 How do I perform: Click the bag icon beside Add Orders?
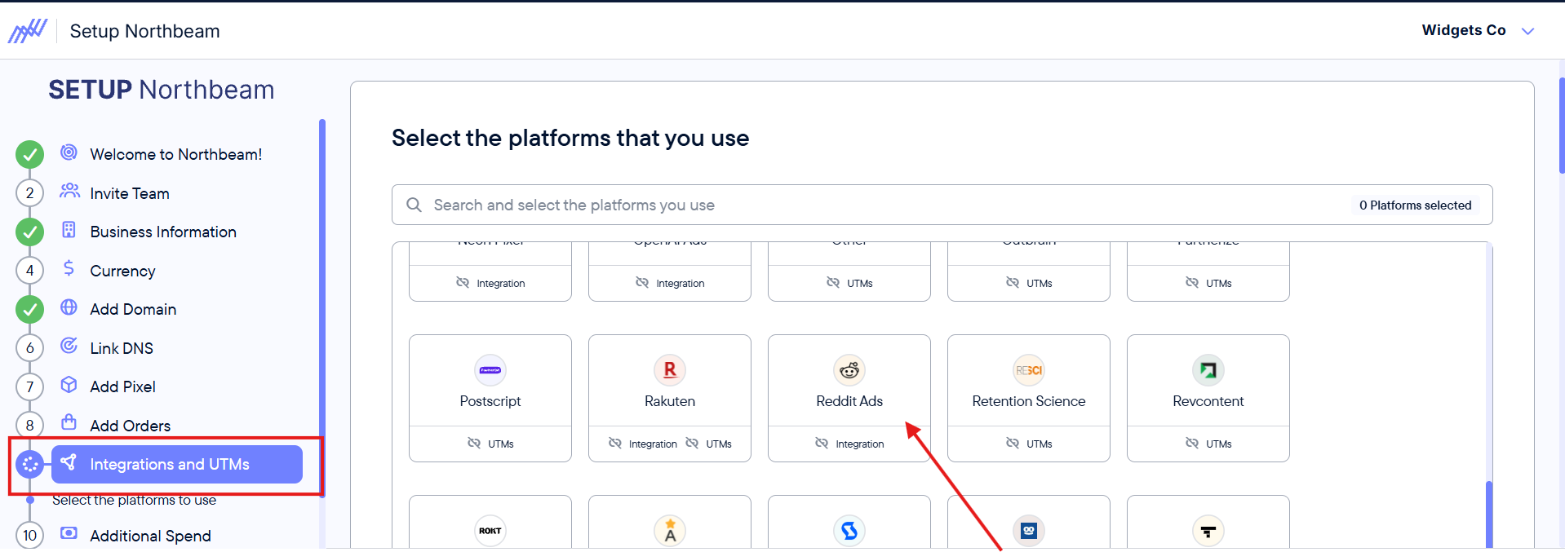click(69, 422)
